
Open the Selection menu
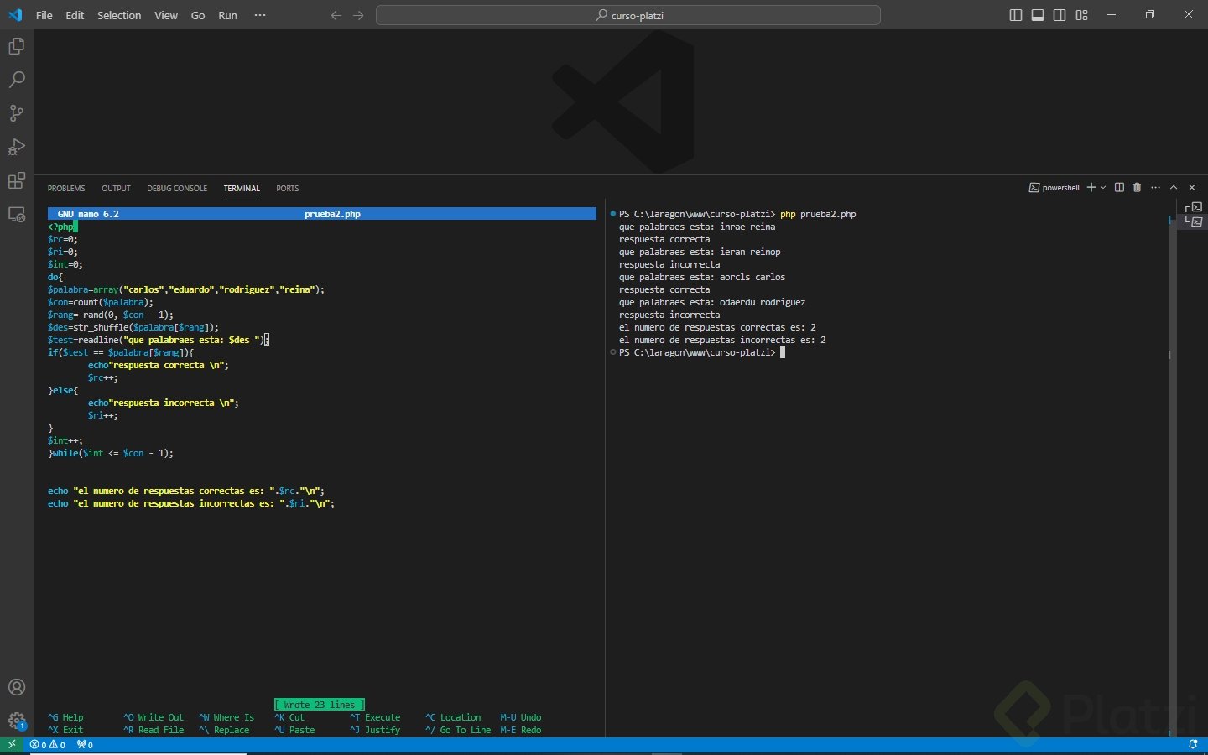pyautogui.click(x=119, y=15)
